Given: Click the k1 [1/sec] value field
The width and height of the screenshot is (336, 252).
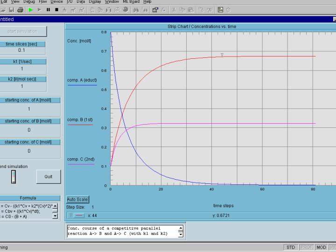Looking at the screenshot, I should click(22, 69).
